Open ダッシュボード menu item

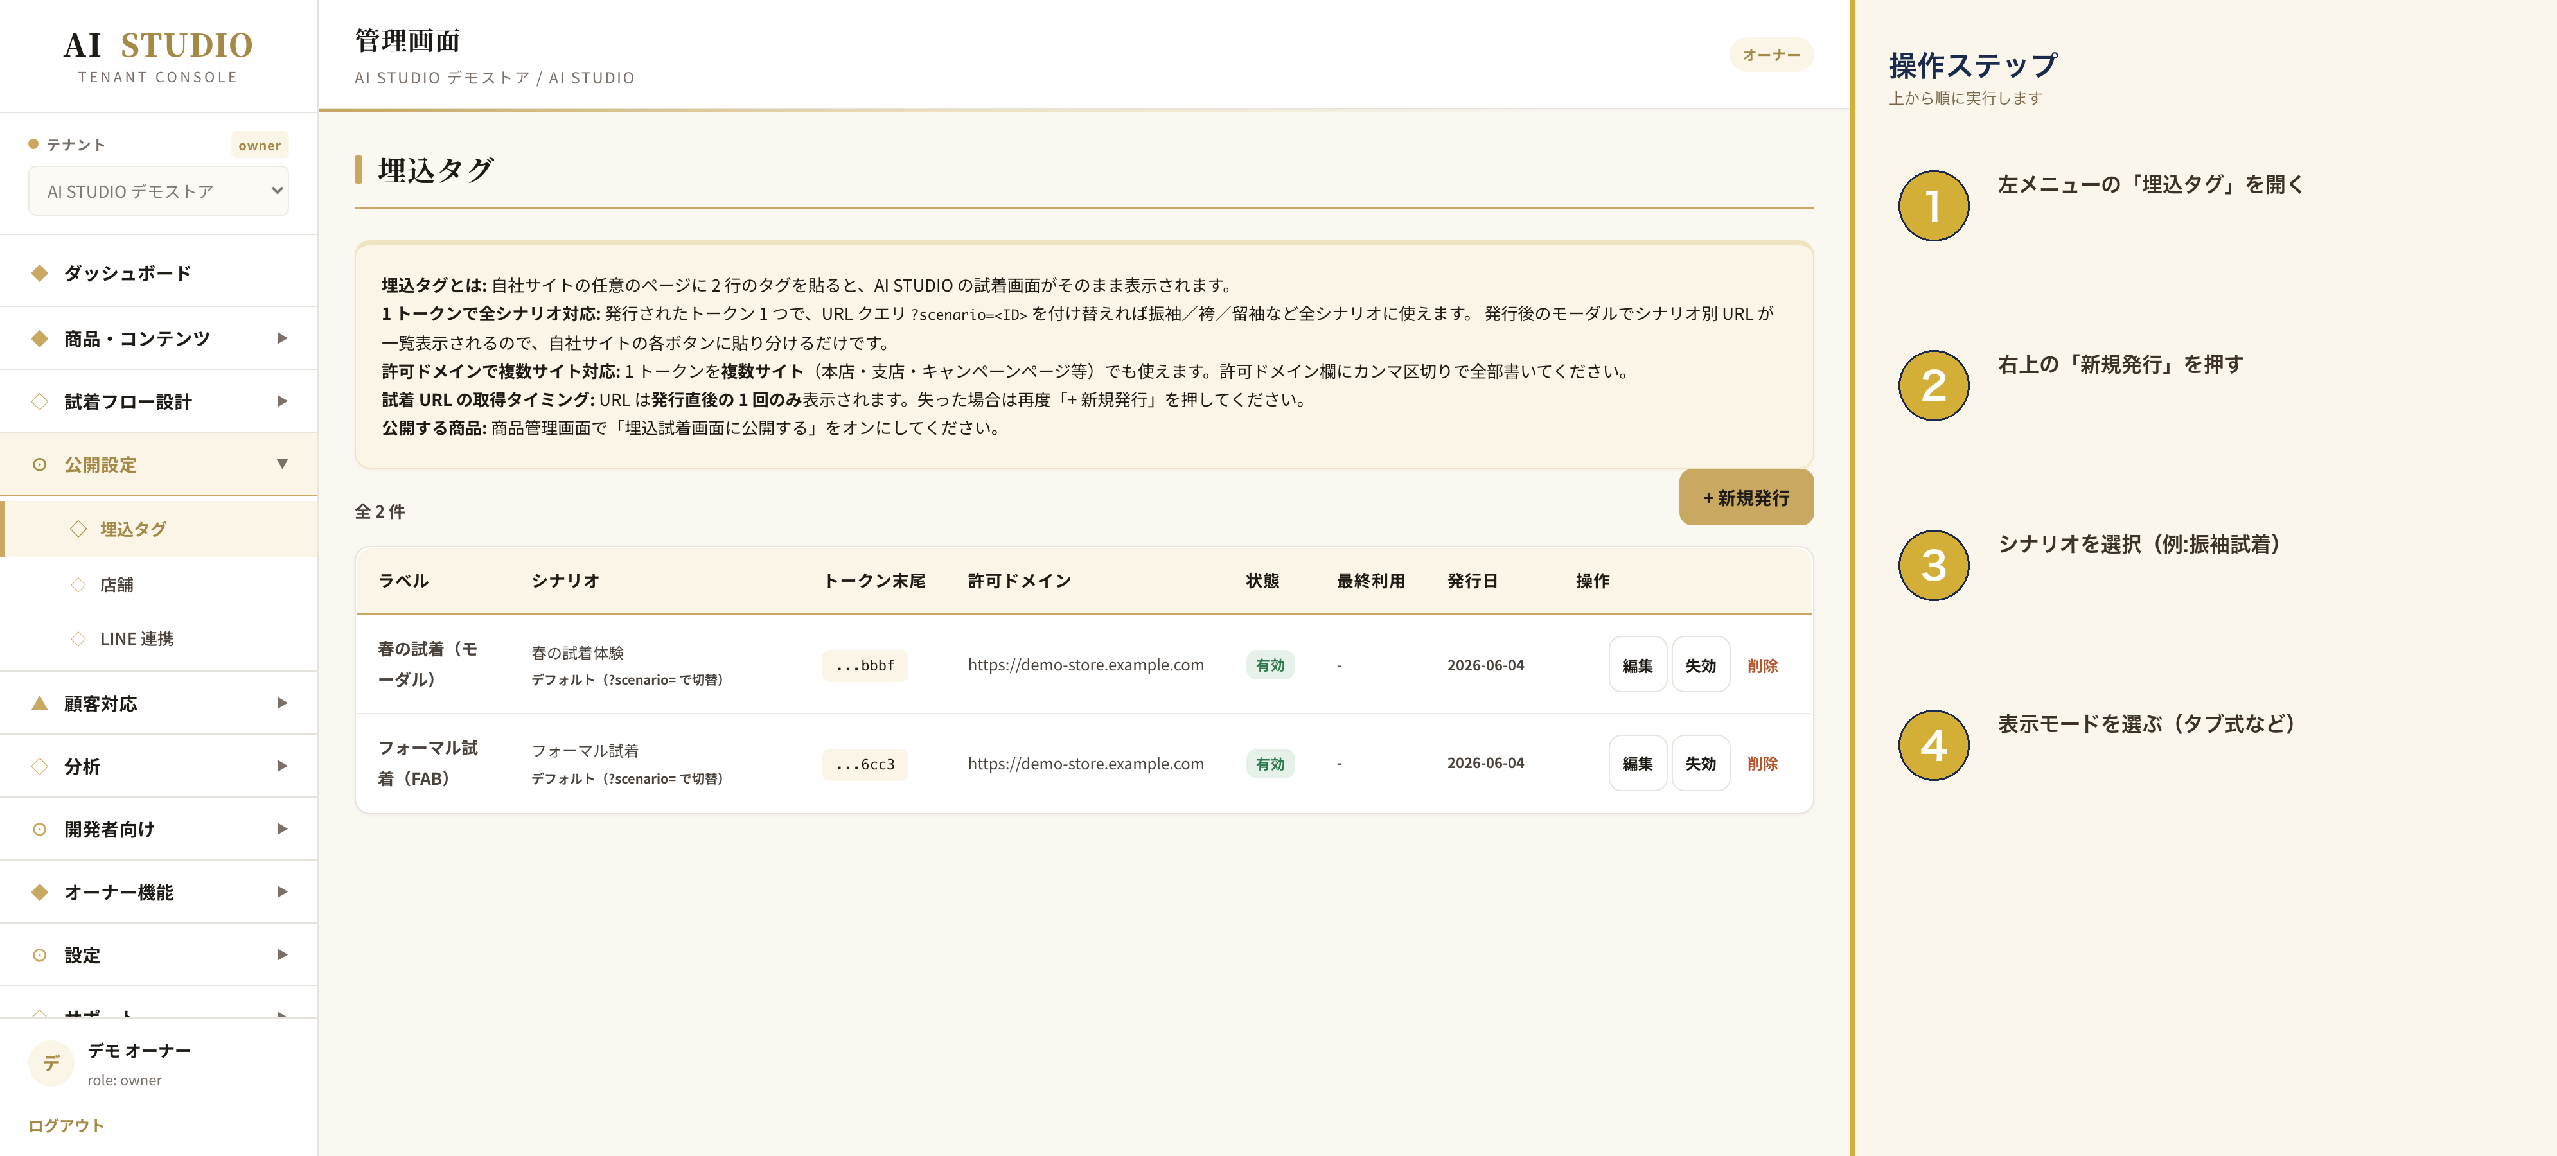(159, 273)
